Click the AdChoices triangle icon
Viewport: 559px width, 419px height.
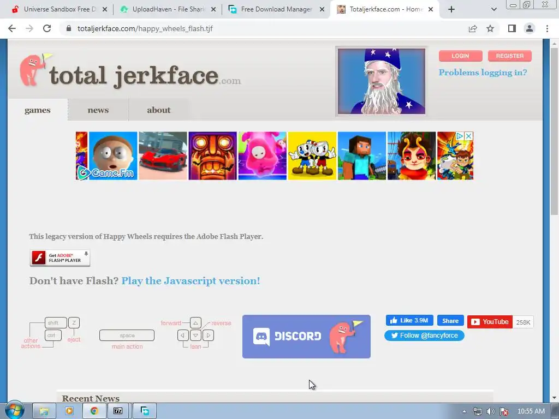click(x=460, y=136)
